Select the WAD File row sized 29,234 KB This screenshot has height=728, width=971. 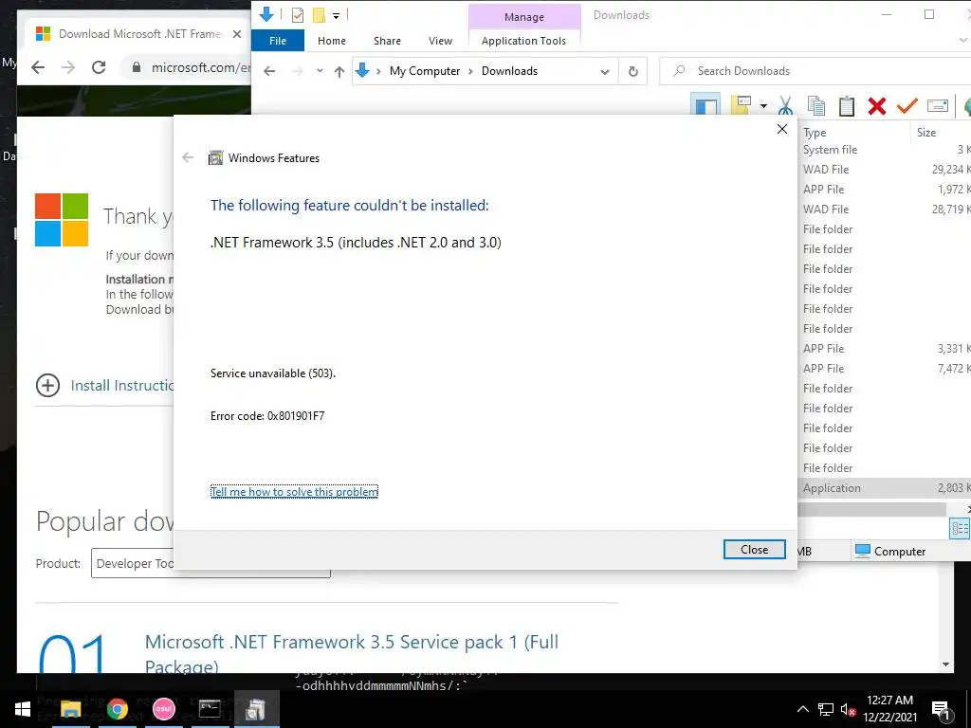pos(885,170)
